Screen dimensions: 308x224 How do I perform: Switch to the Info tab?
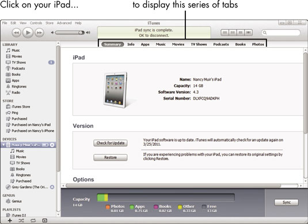click(131, 44)
